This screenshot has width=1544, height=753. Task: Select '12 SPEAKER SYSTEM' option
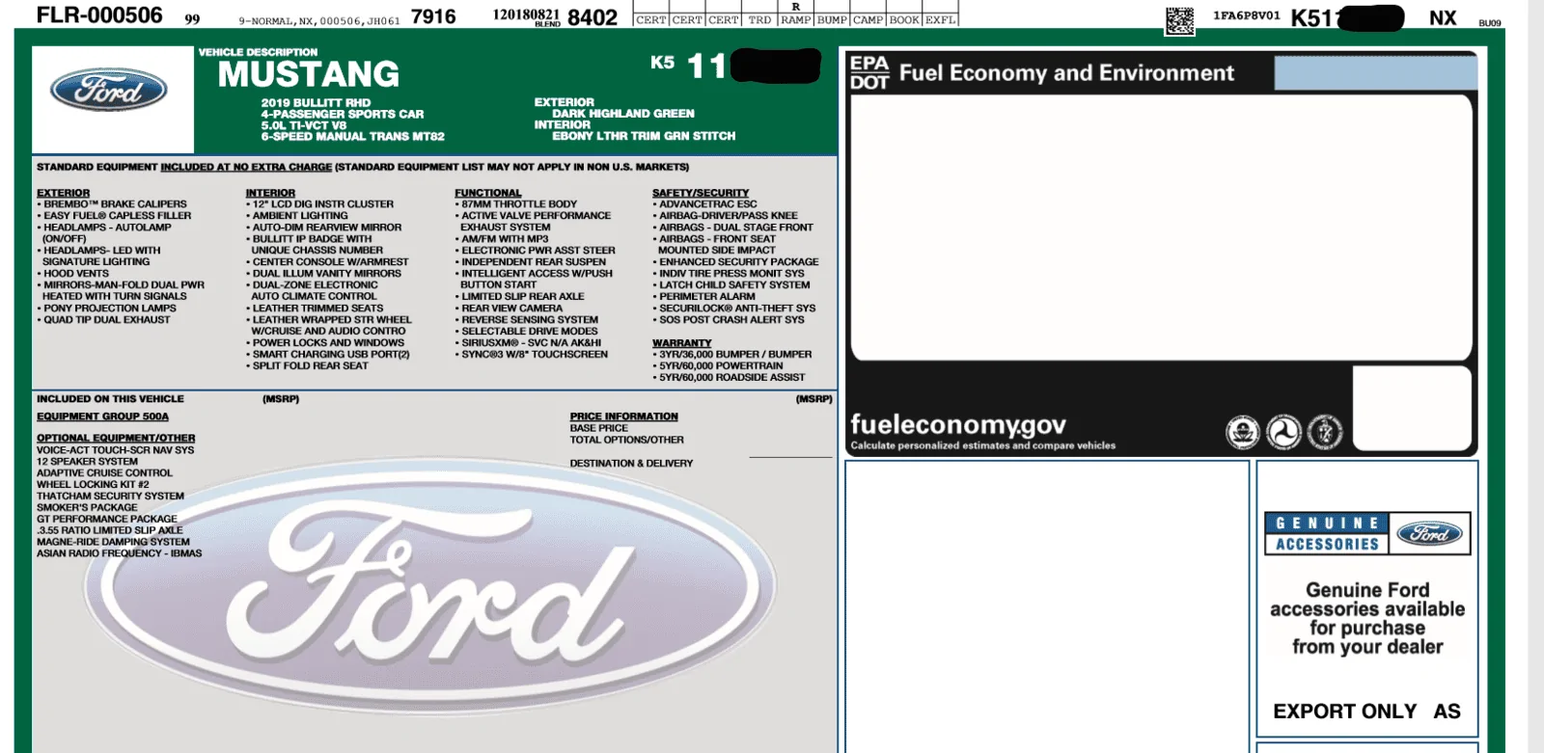click(87, 462)
